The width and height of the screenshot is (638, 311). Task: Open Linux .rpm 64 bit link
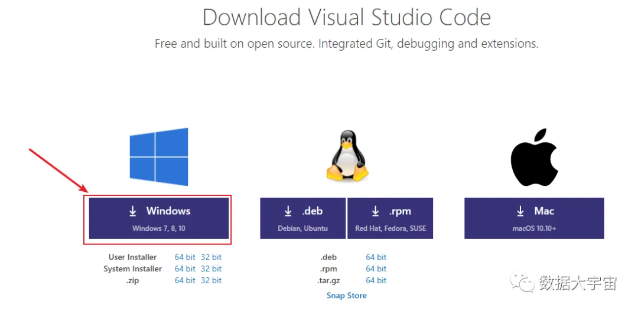(x=376, y=269)
